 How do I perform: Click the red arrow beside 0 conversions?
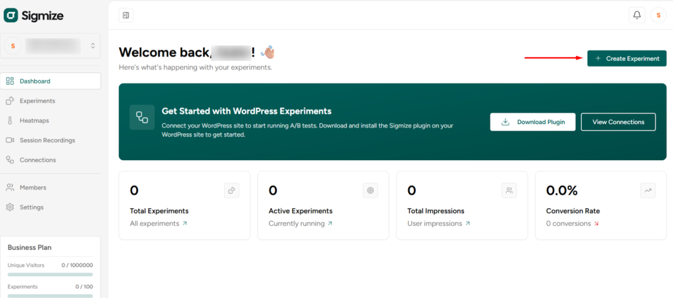pos(597,223)
